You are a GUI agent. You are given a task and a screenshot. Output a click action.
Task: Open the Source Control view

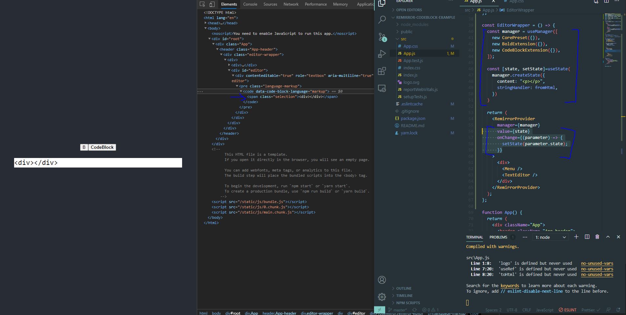point(382,37)
